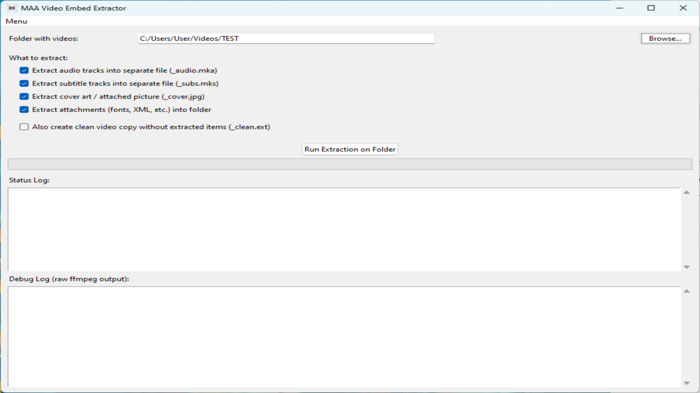This screenshot has height=393, width=700.
Task: Click the Debug Log up scroll arrow
Action: pos(687,291)
